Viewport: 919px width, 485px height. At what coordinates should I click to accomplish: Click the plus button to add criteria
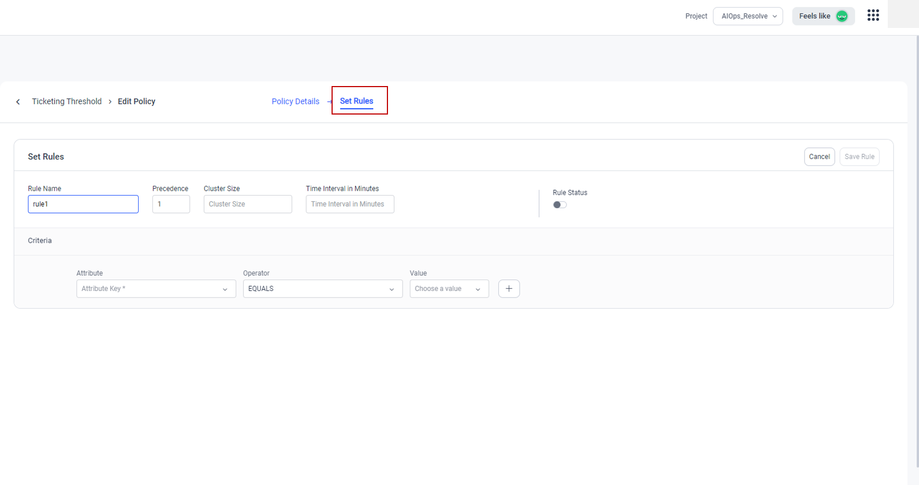[x=509, y=289]
